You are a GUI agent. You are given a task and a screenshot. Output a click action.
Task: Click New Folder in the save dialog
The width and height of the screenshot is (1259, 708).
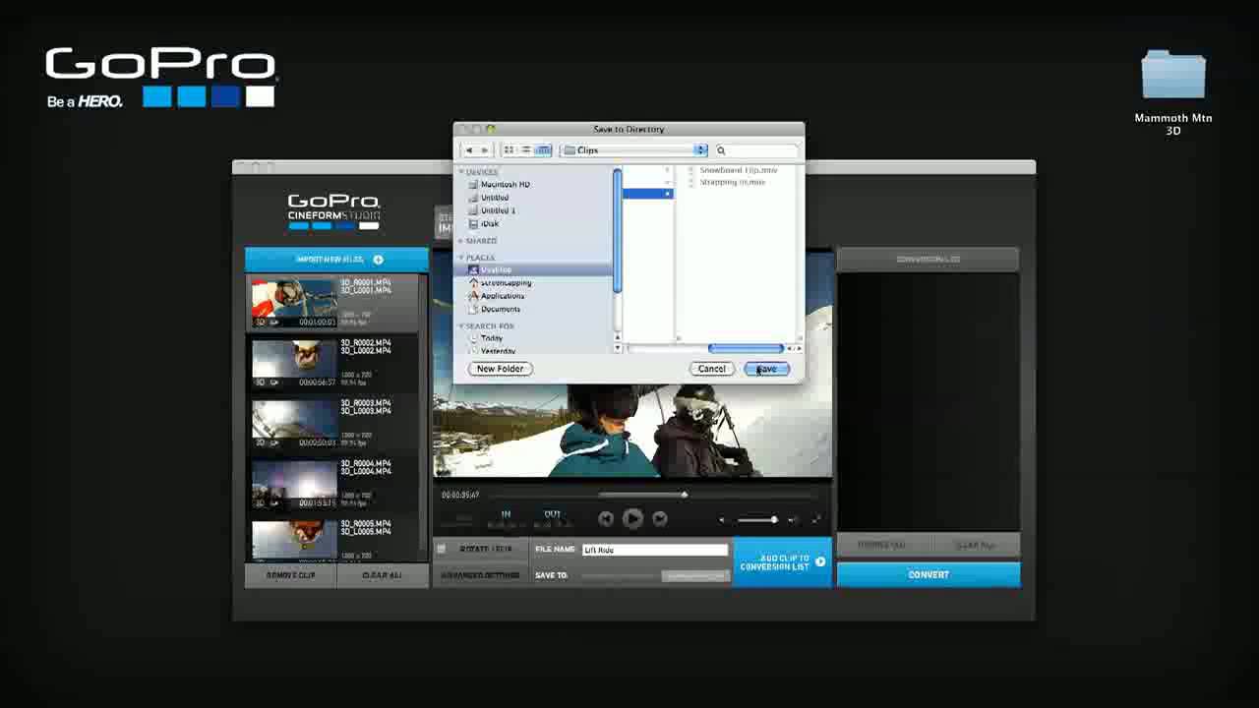pos(500,369)
